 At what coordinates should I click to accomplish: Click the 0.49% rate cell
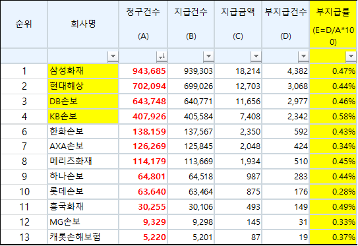pos(333,206)
